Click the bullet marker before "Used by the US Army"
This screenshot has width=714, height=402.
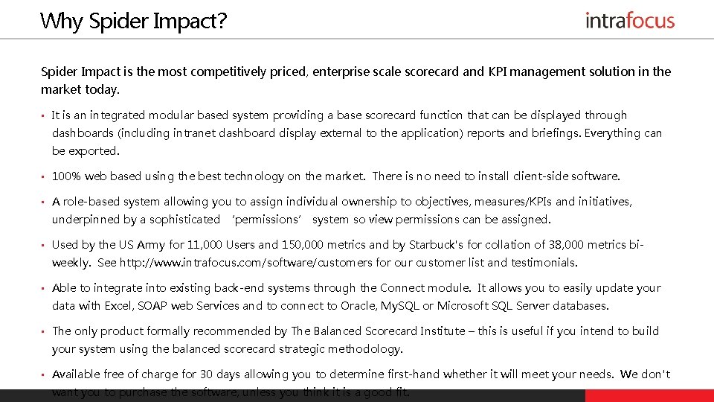(x=44, y=245)
